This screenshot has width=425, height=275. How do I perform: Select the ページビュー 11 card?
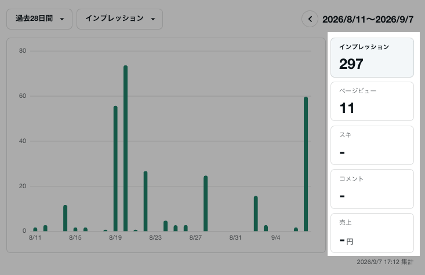click(372, 101)
